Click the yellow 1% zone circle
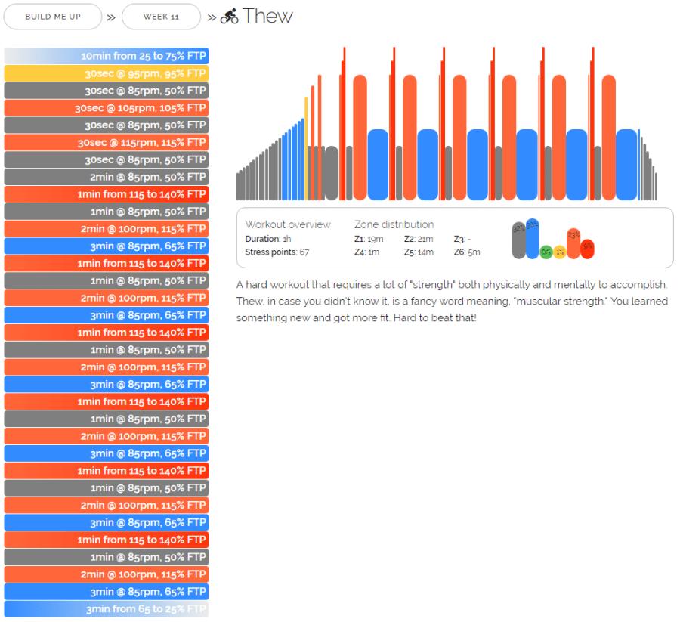 [x=559, y=252]
